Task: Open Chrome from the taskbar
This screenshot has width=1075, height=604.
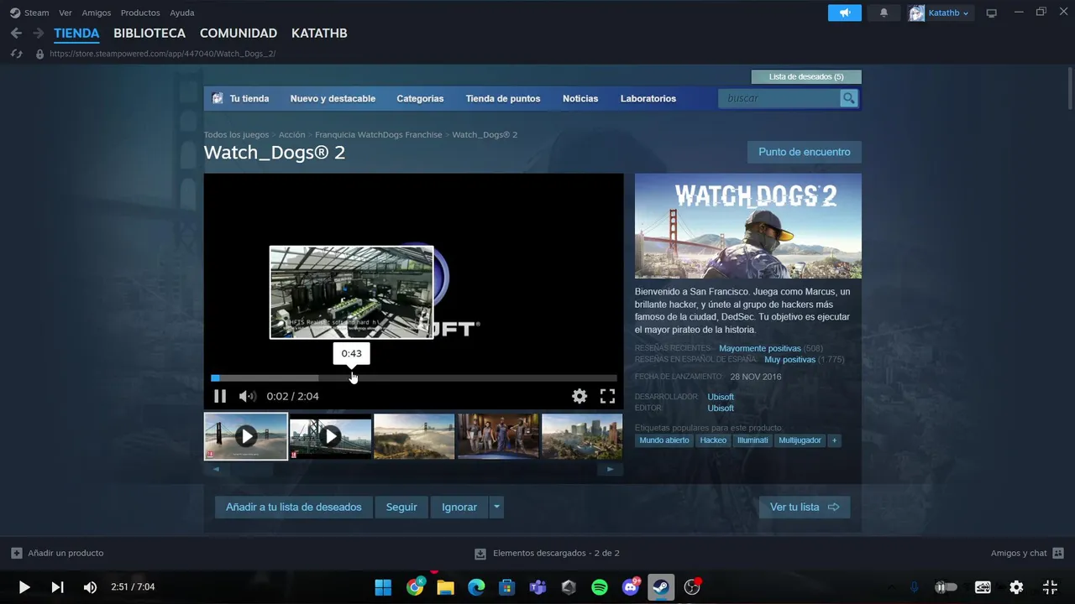Action: 415,587
